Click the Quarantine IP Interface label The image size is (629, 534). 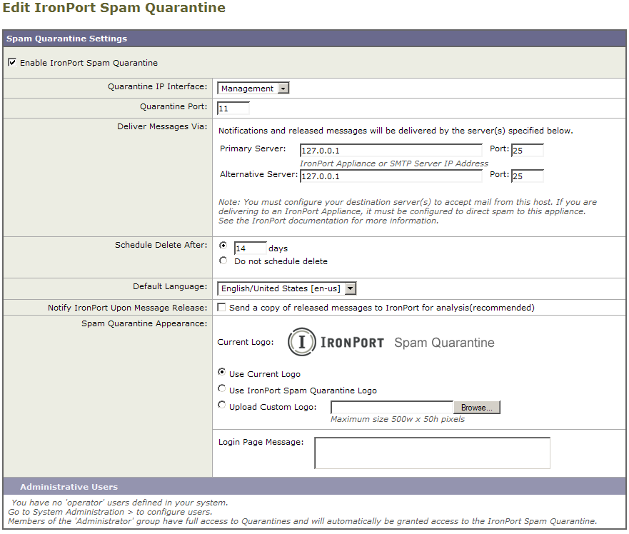pyautogui.click(x=157, y=86)
